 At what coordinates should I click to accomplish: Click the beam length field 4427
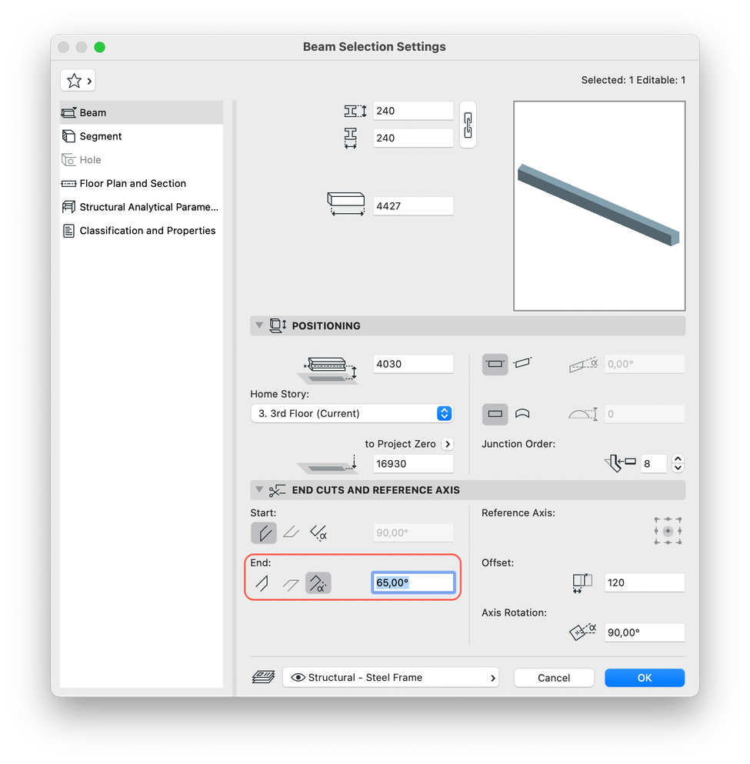pyautogui.click(x=413, y=206)
